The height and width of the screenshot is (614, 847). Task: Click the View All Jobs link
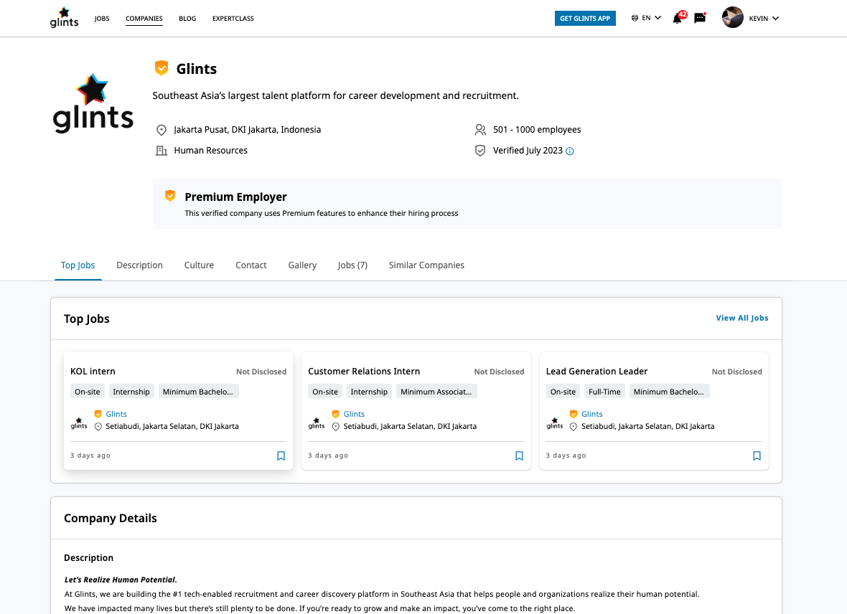741,318
